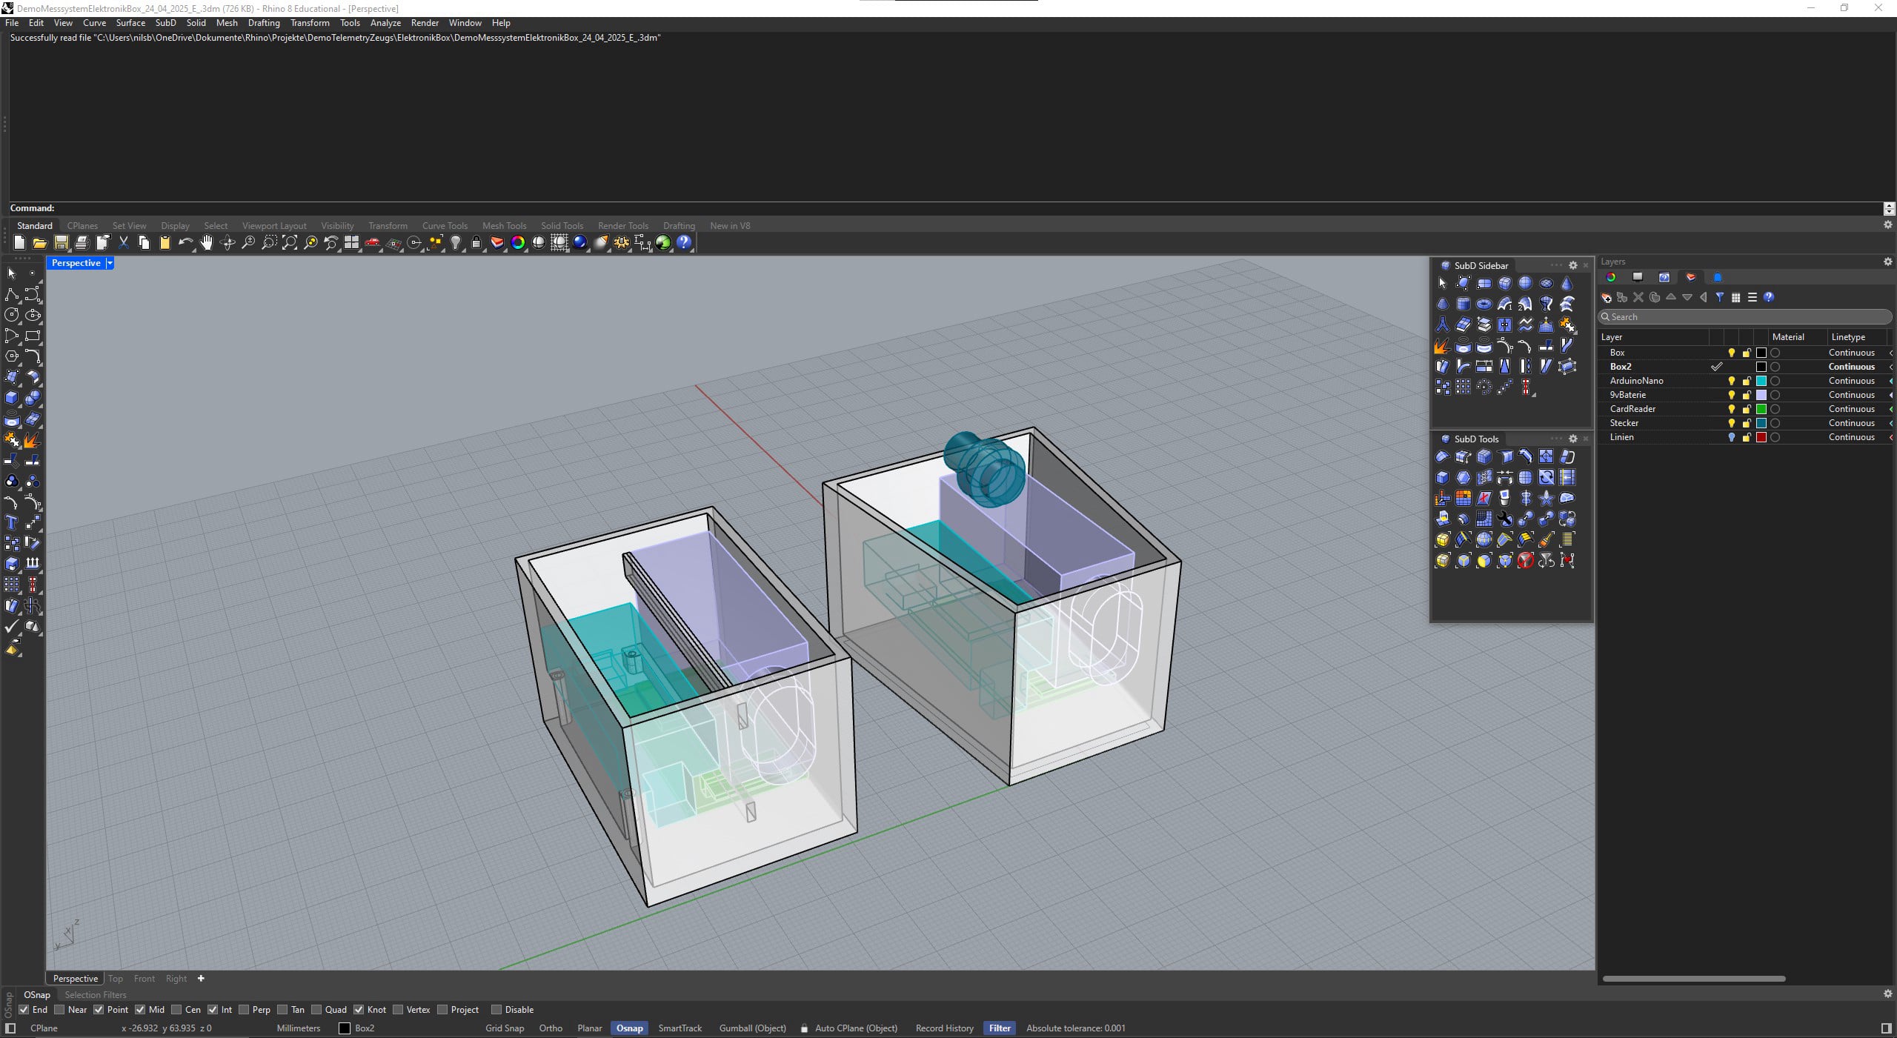The height and width of the screenshot is (1038, 1897).
Task: Open the Perspective viewport dropdown arrow
Action: (x=110, y=263)
